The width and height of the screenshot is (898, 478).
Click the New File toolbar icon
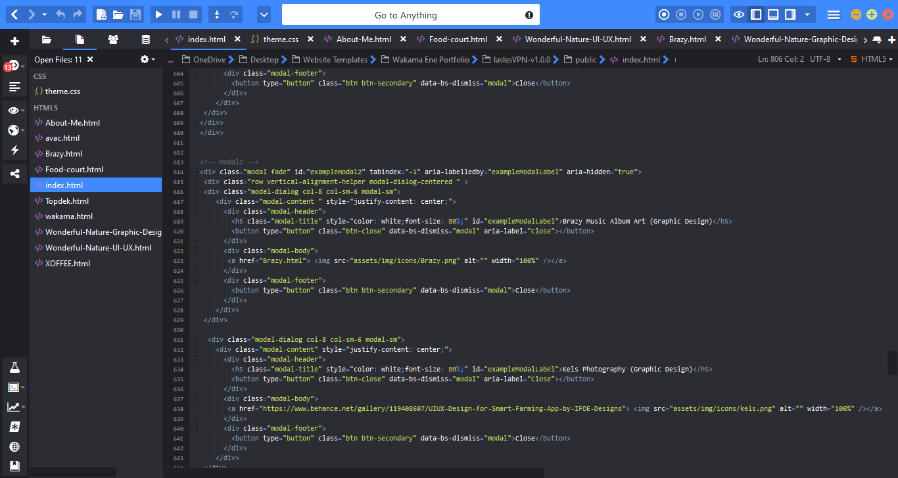coord(101,14)
